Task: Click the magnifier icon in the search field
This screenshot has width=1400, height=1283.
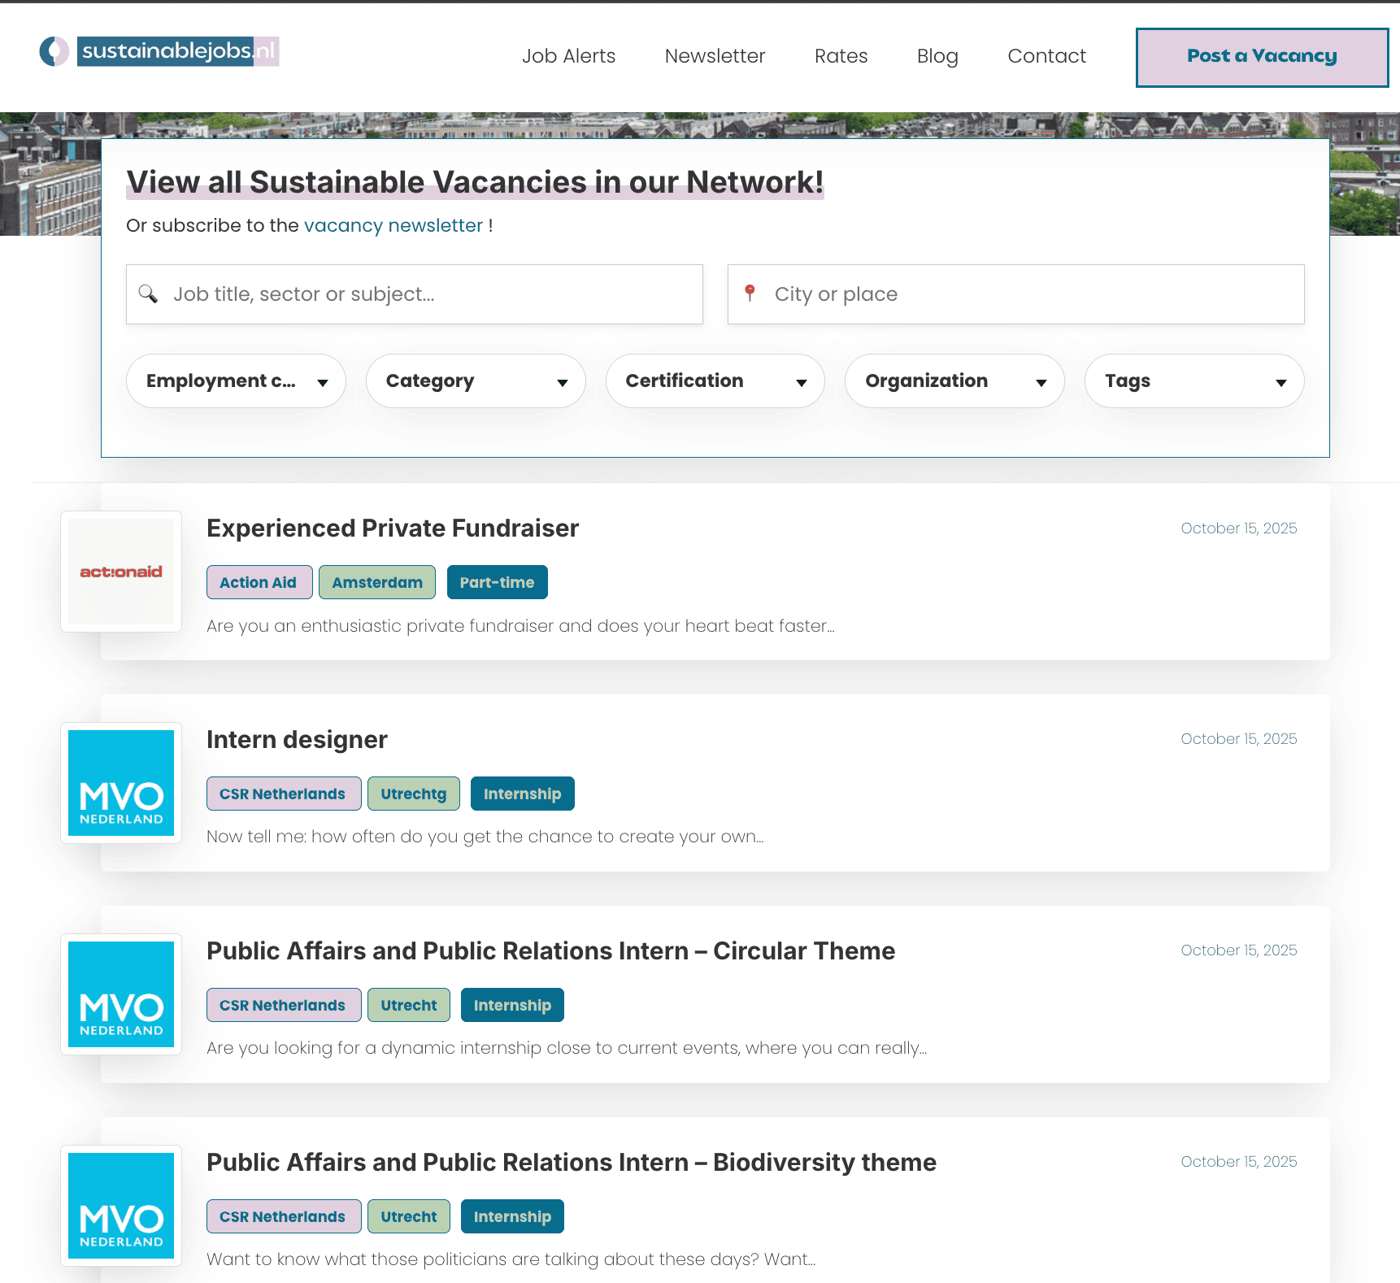Action: (x=150, y=294)
